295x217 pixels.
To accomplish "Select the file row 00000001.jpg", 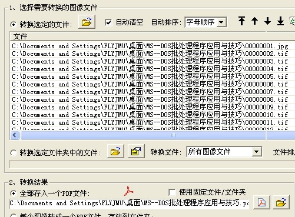I will tap(153, 46).
